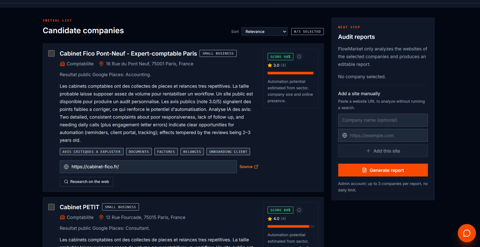
Task: Click the external link icon next to Source
Action: (x=256, y=167)
